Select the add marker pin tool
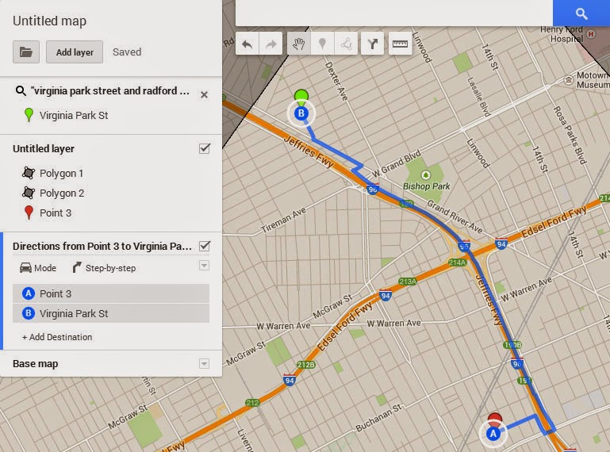This screenshot has height=452, width=610. click(x=322, y=44)
